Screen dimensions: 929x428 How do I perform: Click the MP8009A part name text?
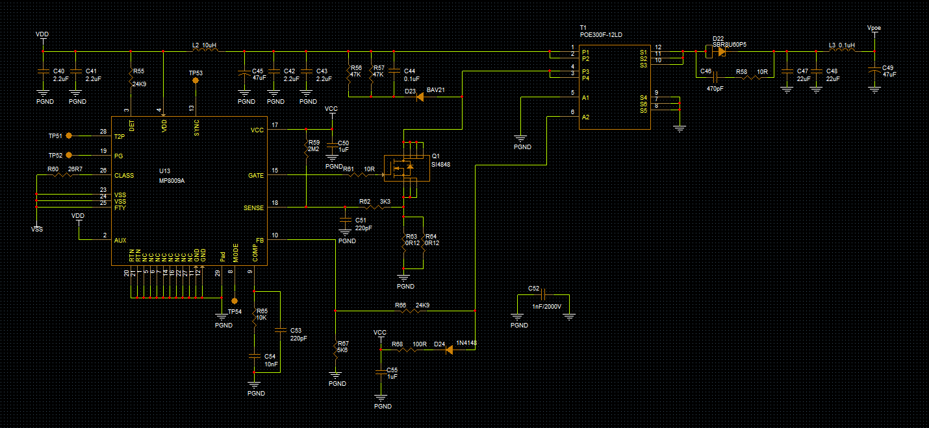pos(172,181)
